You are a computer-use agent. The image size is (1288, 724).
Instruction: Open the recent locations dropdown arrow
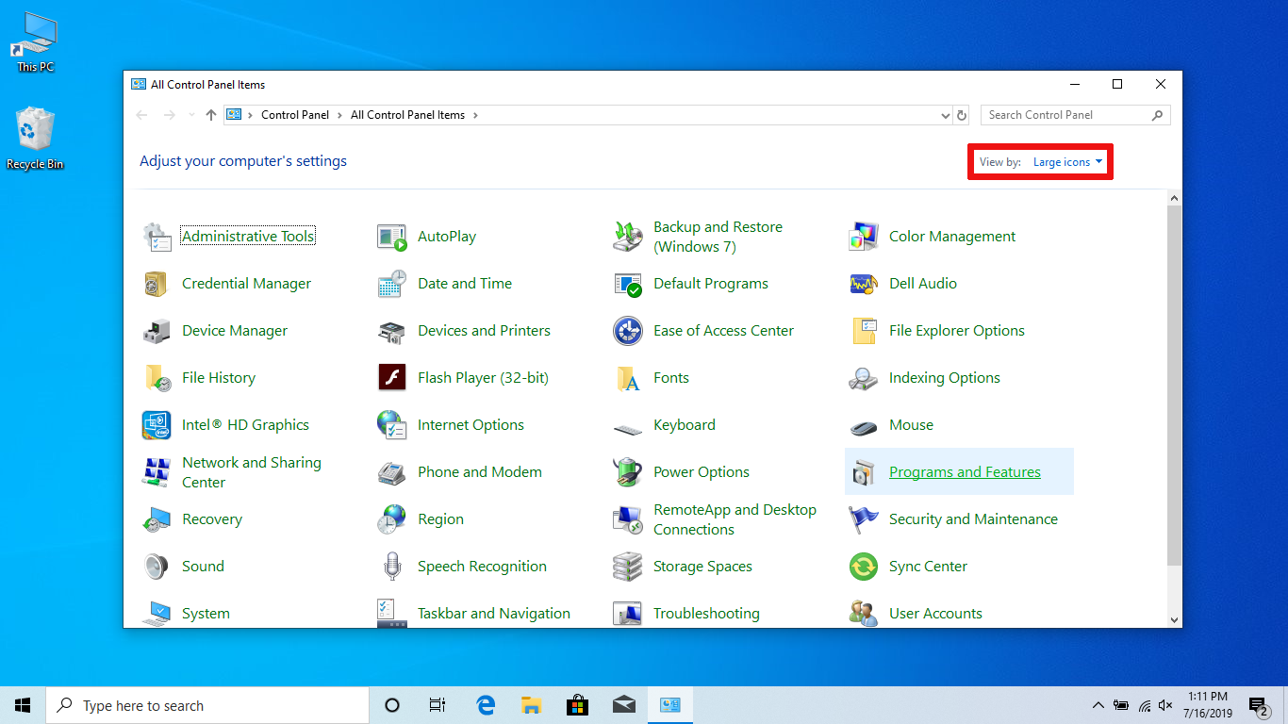191,115
